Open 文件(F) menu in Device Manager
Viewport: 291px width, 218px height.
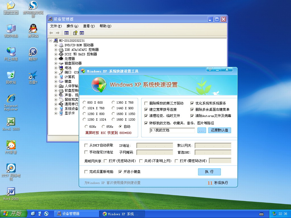pos(56,26)
